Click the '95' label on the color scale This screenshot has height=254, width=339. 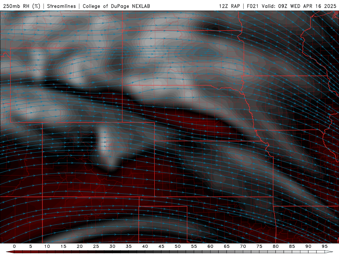click(325, 246)
